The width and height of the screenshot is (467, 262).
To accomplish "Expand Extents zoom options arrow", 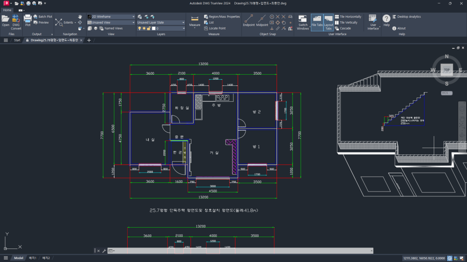I will coord(75,23).
